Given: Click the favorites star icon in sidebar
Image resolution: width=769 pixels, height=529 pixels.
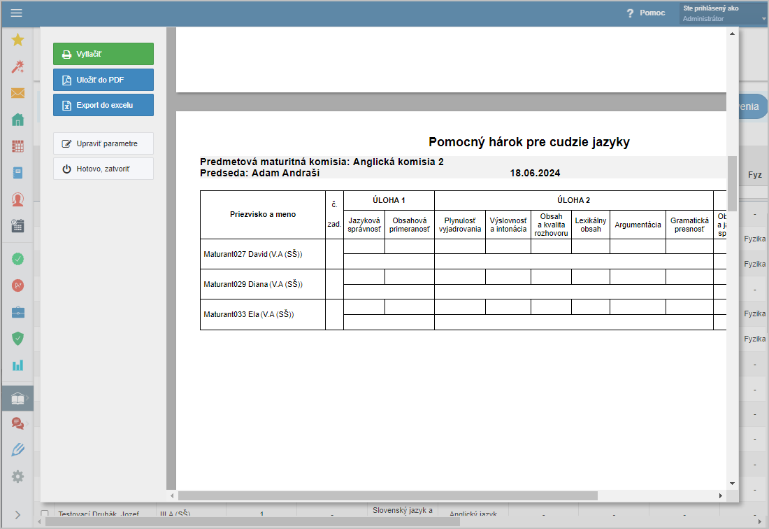Looking at the screenshot, I should pyautogui.click(x=17, y=40).
